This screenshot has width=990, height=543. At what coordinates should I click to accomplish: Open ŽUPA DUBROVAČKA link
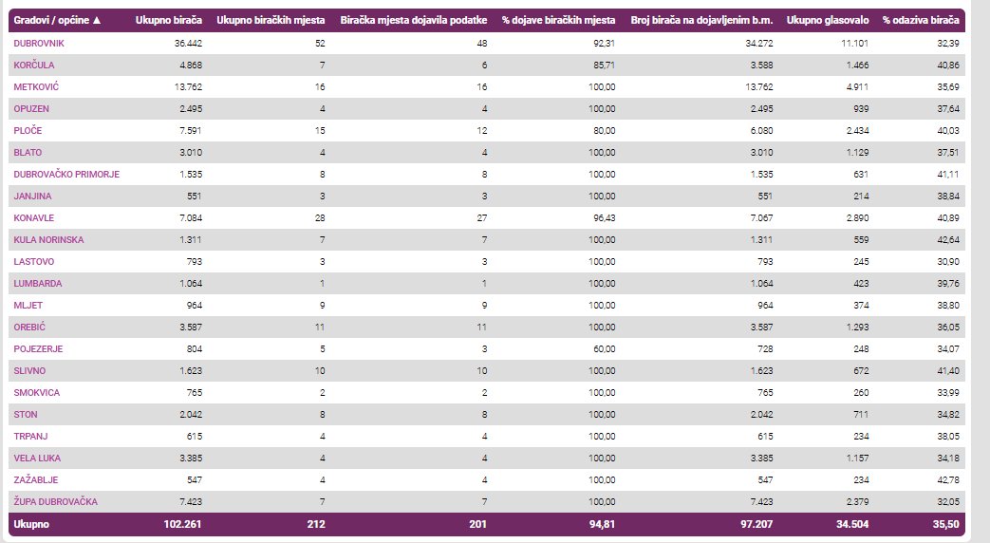(56, 501)
